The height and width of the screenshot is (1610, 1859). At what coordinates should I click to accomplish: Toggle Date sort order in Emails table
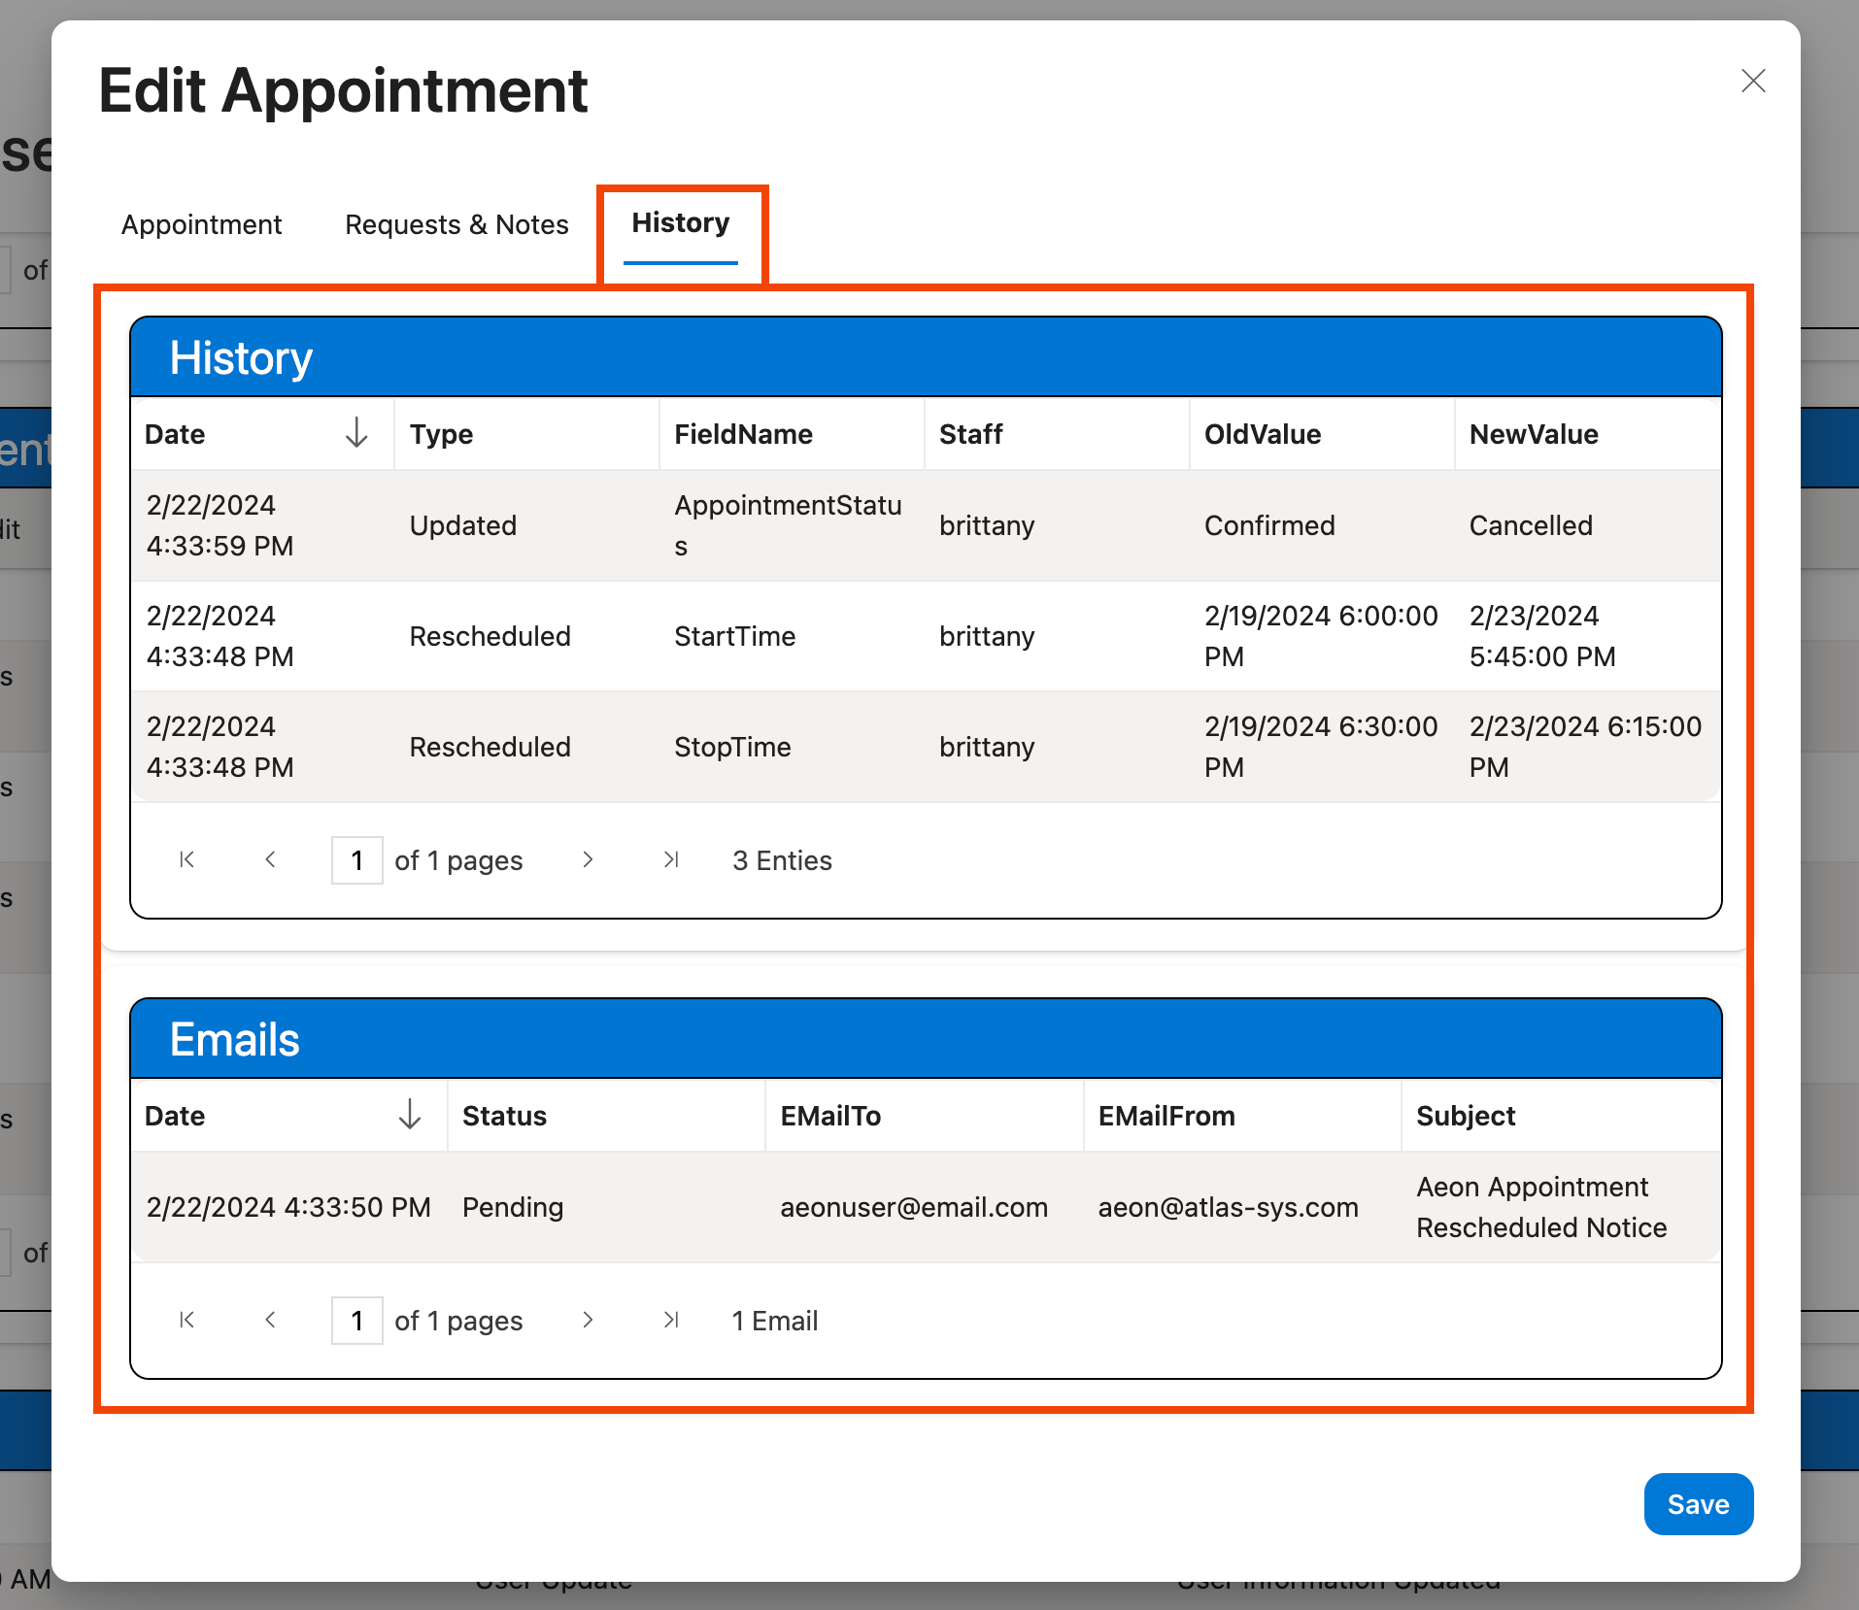[x=409, y=1116]
